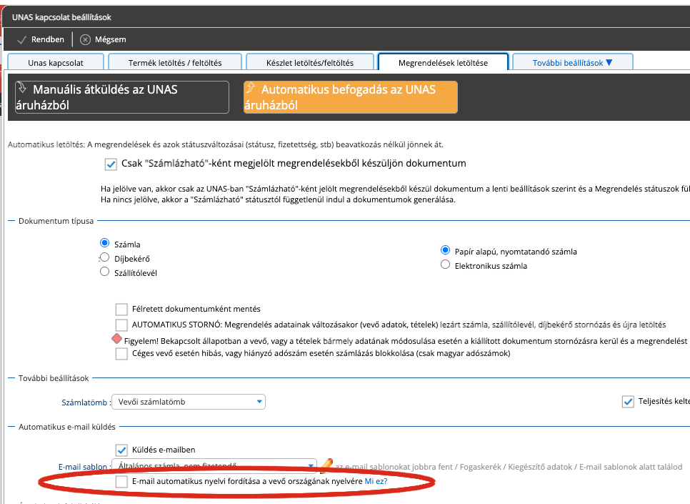Click the pencil icon beside E-mail sablon
The height and width of the screenshot is (504, 690).
click(326, 466)
